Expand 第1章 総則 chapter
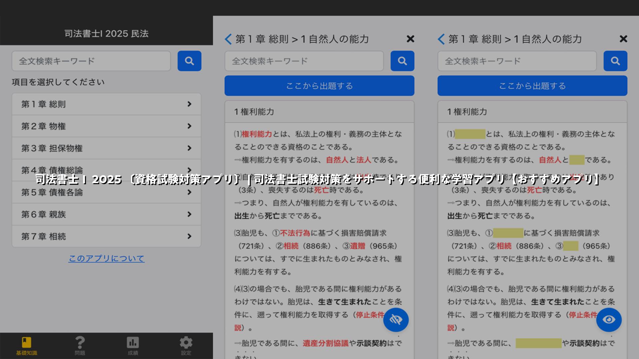Screen dimensions: 639x359 coord(106,104)
